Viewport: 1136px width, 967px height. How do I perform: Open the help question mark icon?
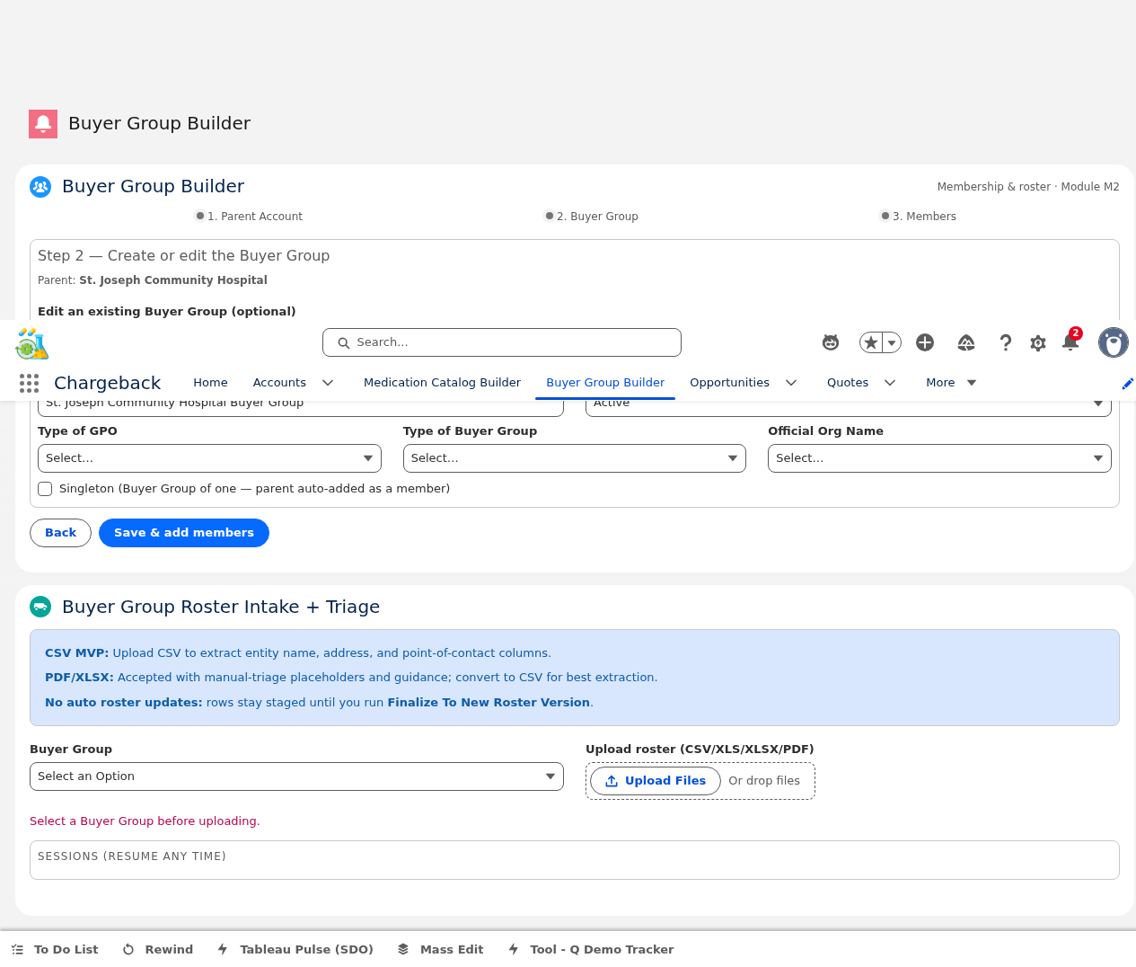coord(1006,342)
